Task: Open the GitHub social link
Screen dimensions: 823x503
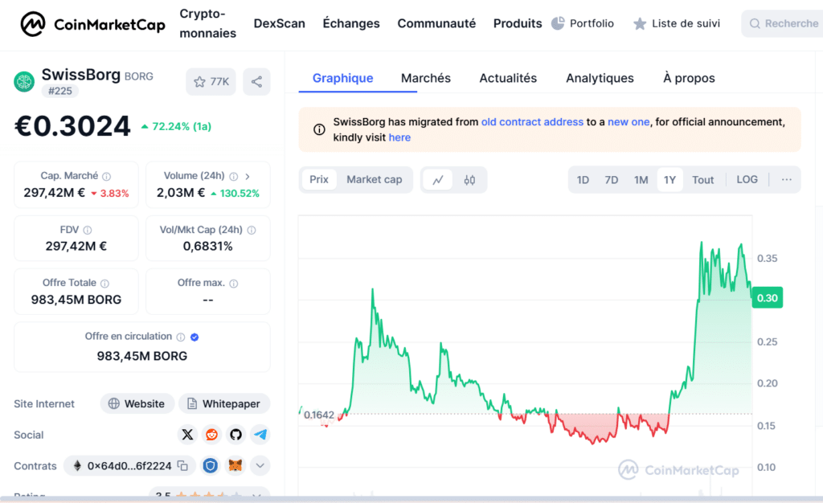Action: (235, 434)
